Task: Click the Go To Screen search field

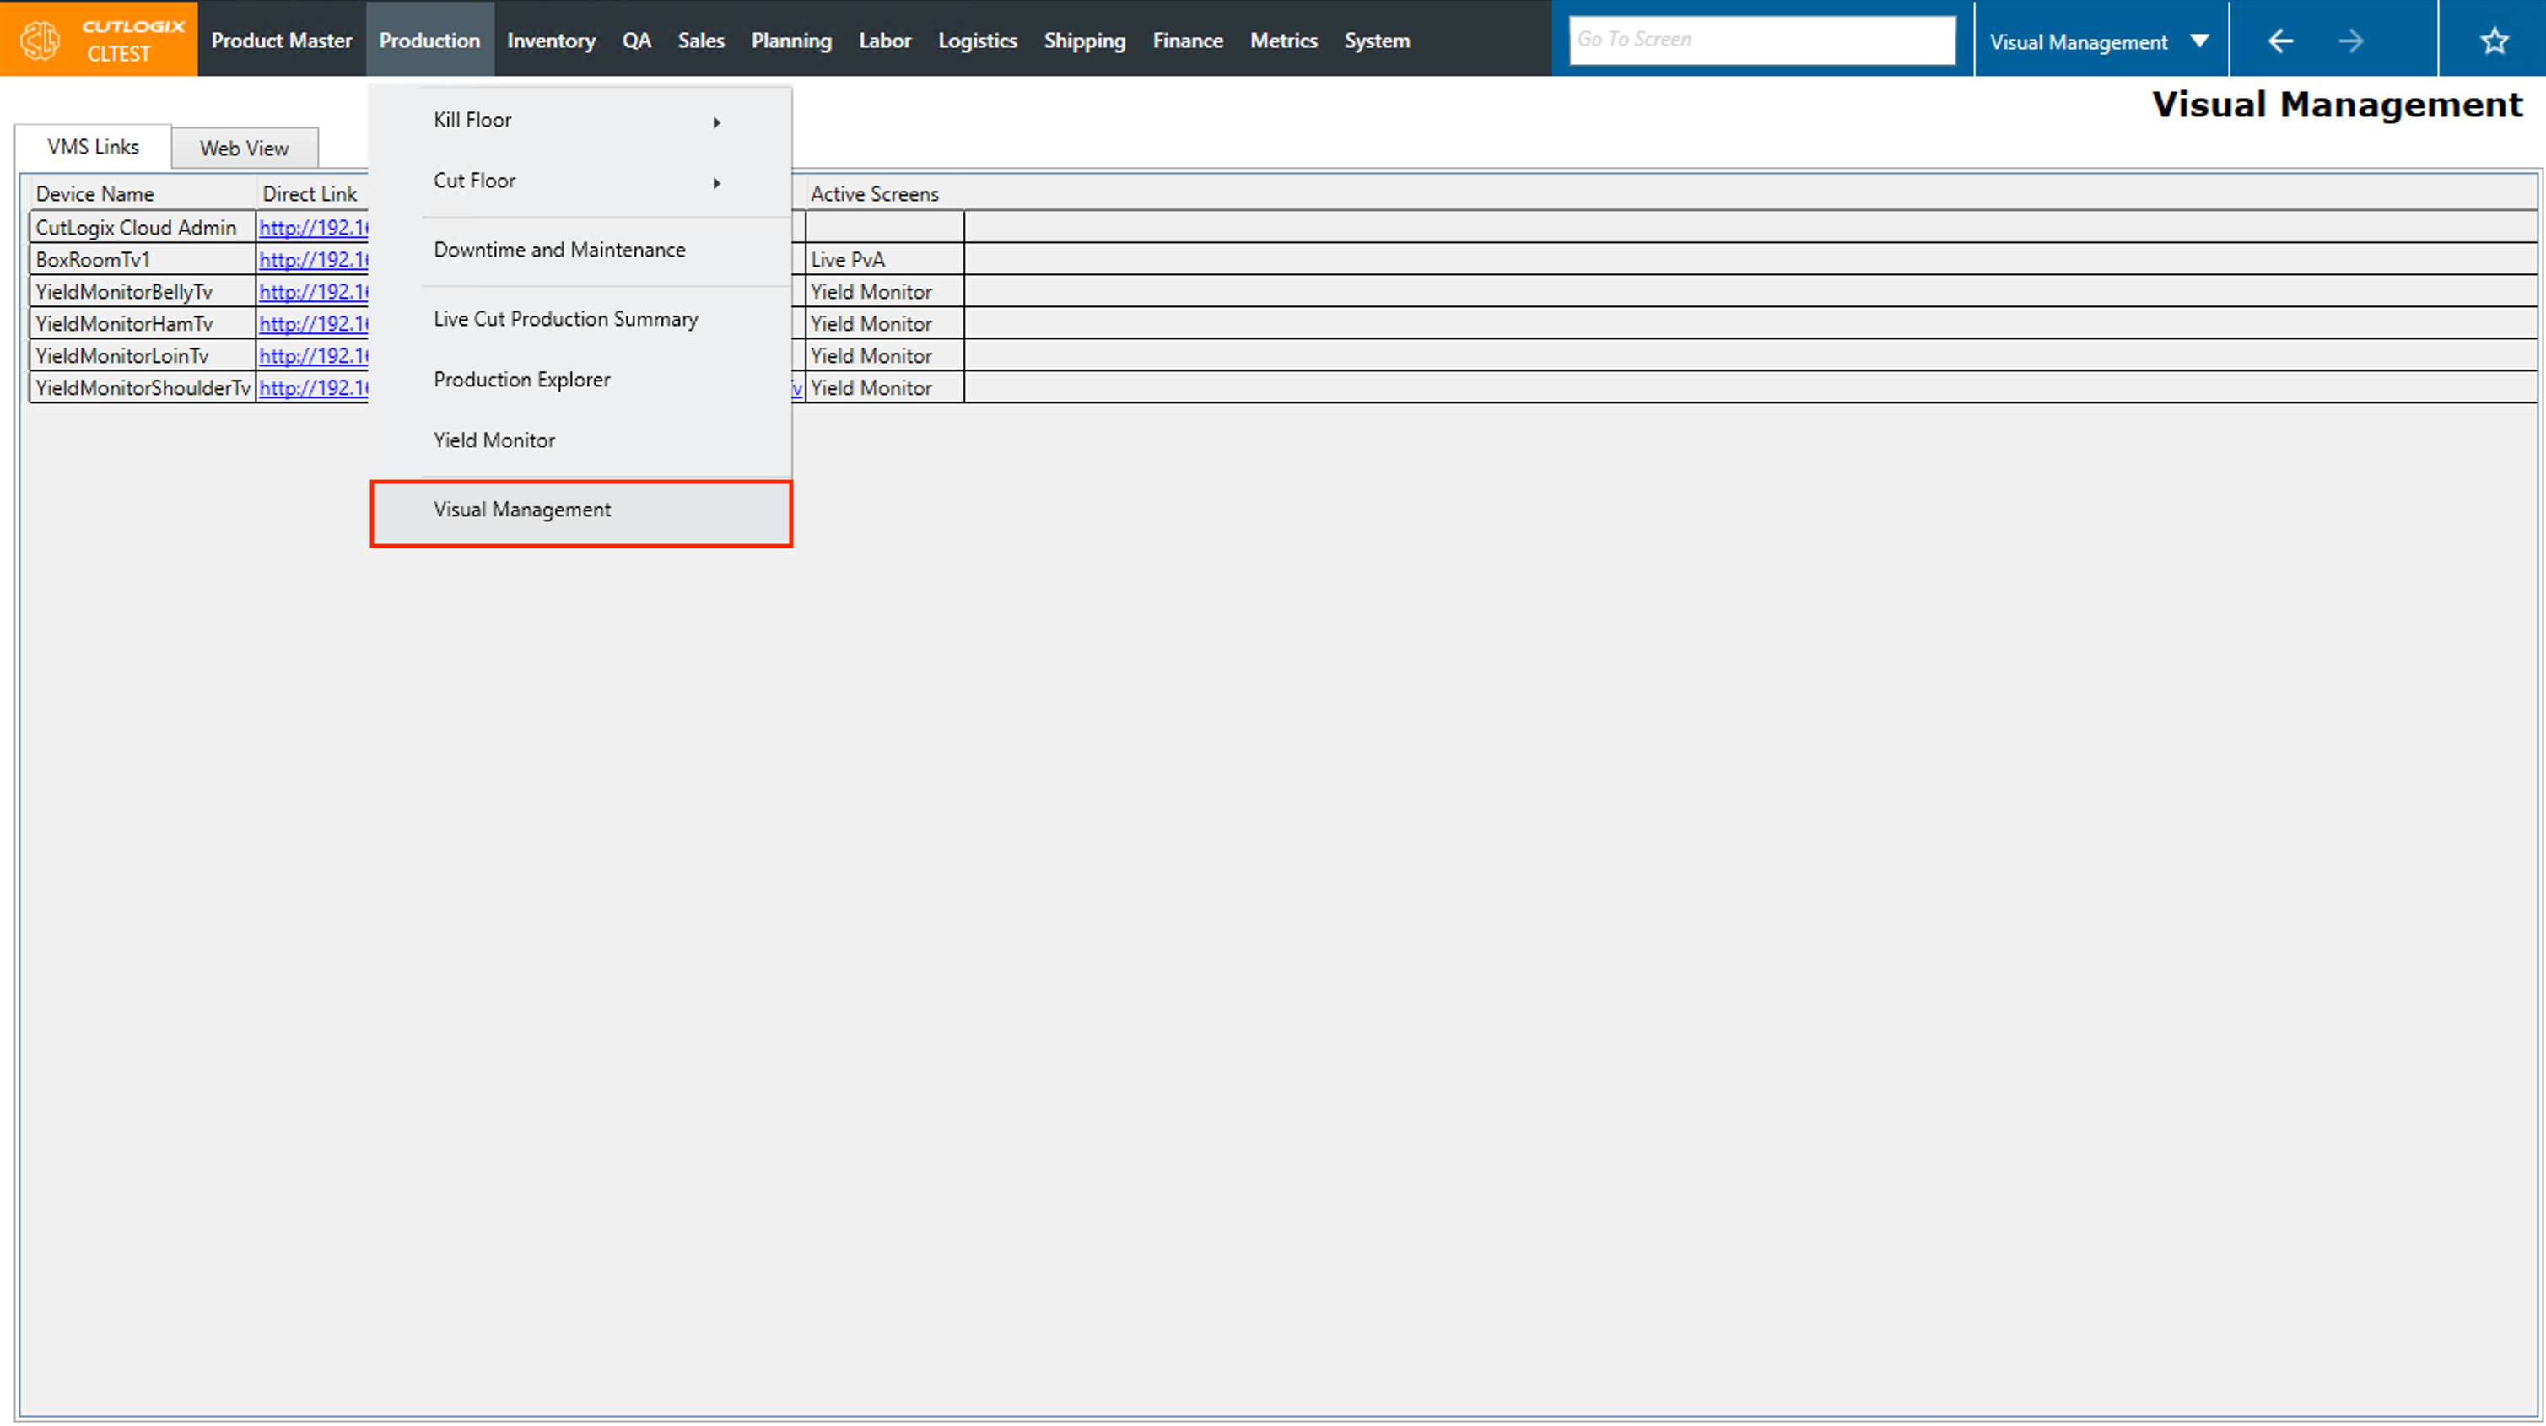Action: tap(1761, 41)
